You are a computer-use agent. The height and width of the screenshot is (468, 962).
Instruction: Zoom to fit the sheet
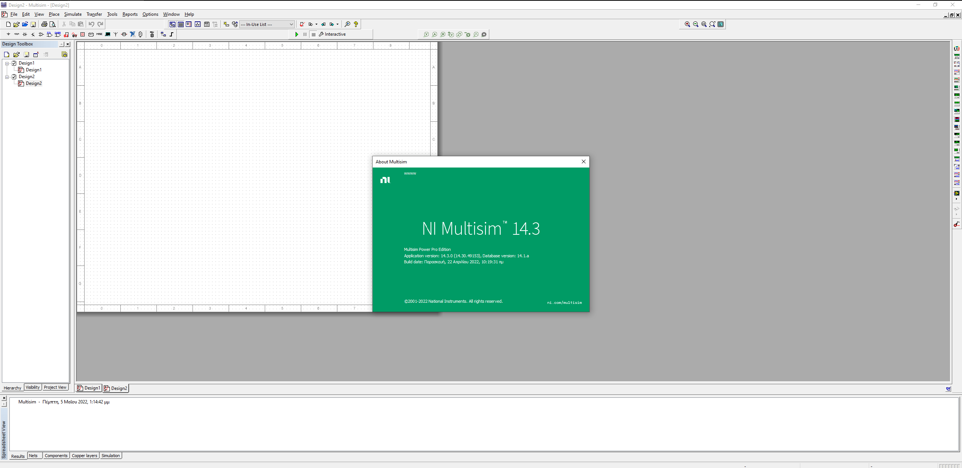tap(712, 24)
